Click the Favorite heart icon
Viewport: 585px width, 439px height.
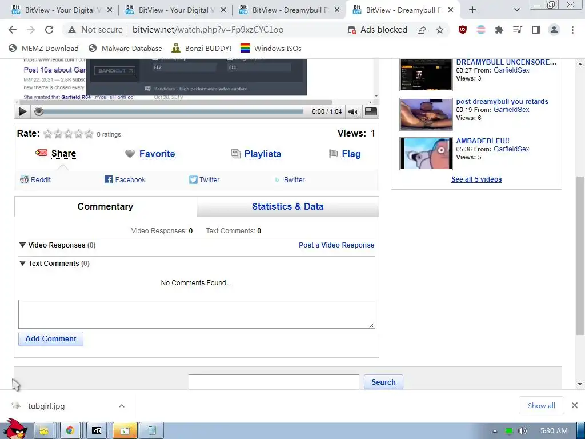130,154
